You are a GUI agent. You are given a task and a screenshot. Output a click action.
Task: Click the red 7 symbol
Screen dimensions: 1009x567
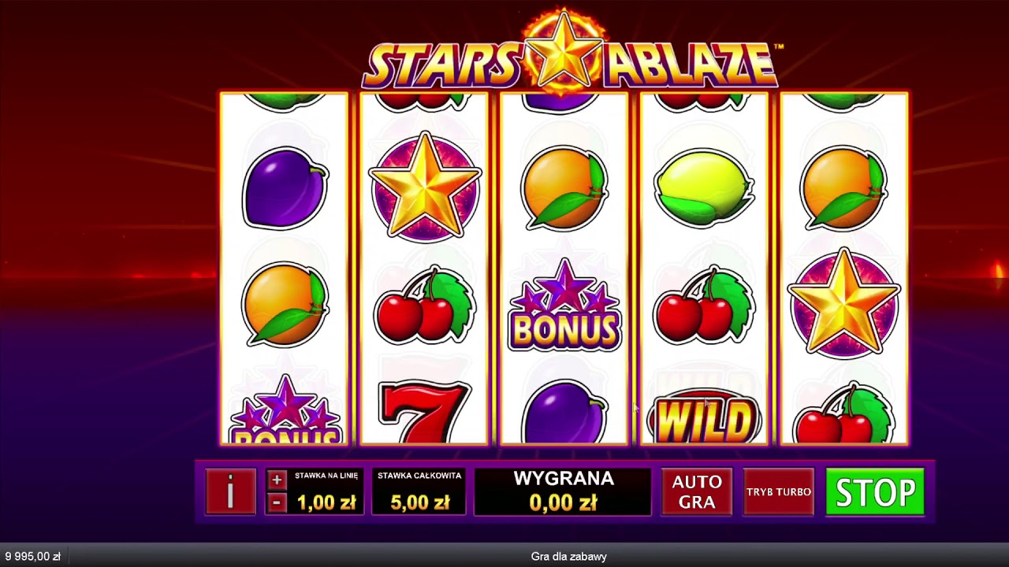(424, 413)
